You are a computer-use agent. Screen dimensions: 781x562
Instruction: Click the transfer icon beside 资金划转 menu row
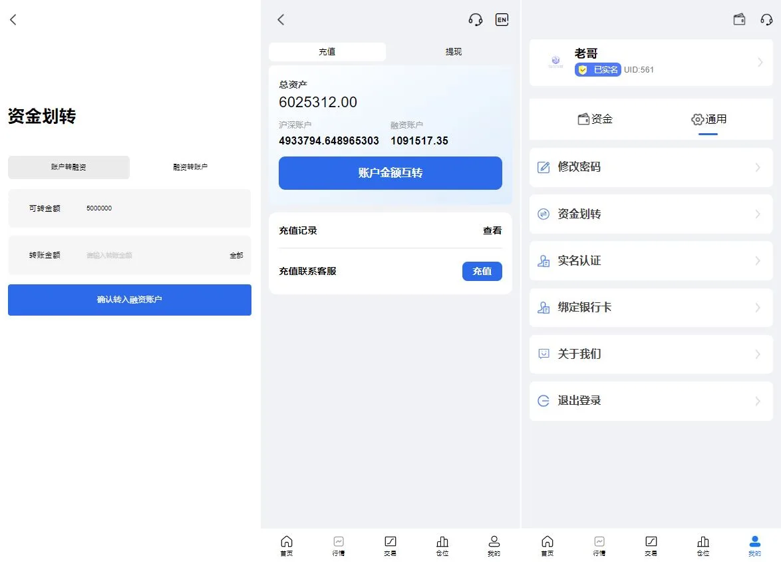544,214
